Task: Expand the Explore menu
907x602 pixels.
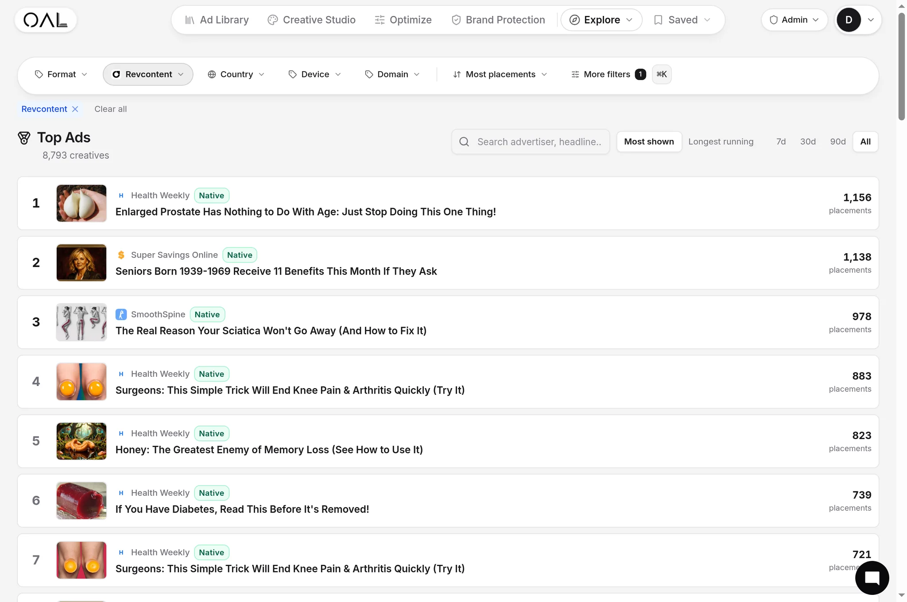Action: coord(601,20)
